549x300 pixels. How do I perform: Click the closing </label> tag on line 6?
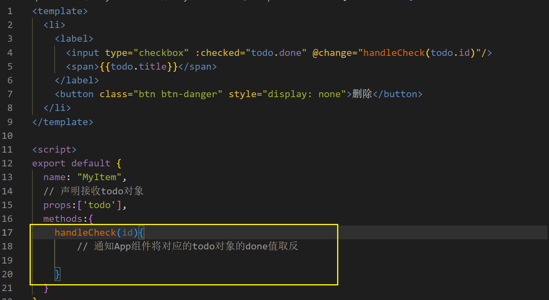pyautogui.click(x=77, y=80)
